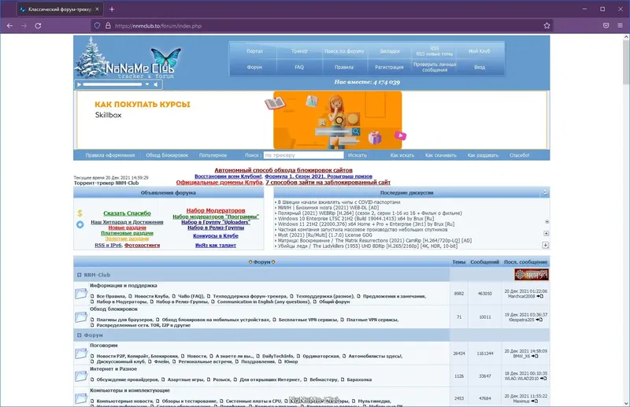Open the Портал menu item

tap(254, 51)
